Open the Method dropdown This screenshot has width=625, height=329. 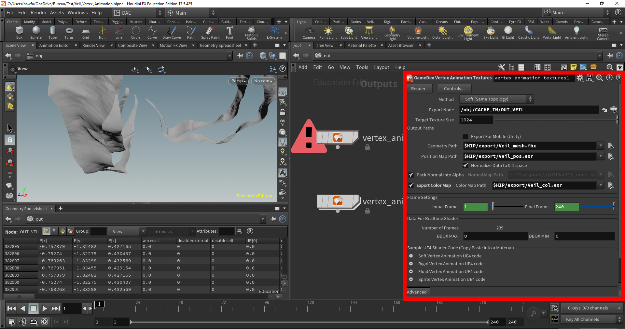tap(496, 99)
